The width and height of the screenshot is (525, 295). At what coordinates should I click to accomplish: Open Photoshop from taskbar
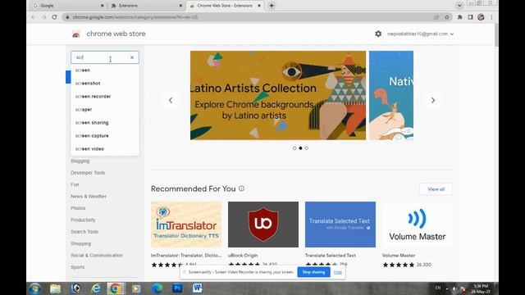pos(177,288)
